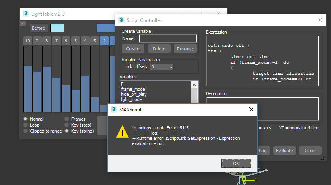Close the MAXScript dialog with X
331x185 pixels.
(x=251, y=110)
